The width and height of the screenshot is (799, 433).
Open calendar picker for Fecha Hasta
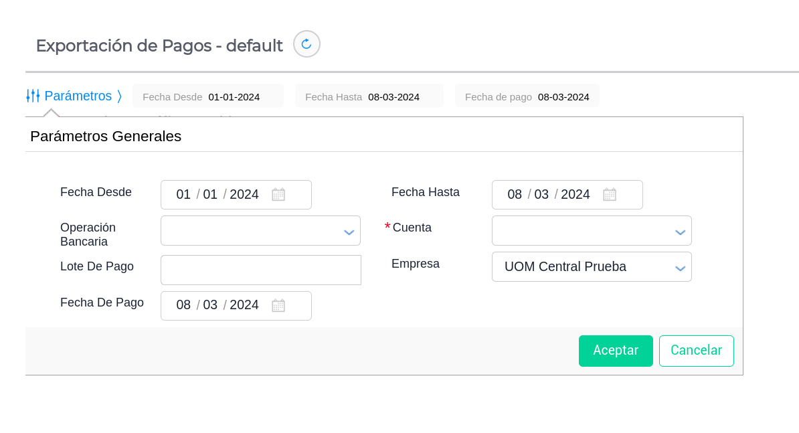point(610,195)
